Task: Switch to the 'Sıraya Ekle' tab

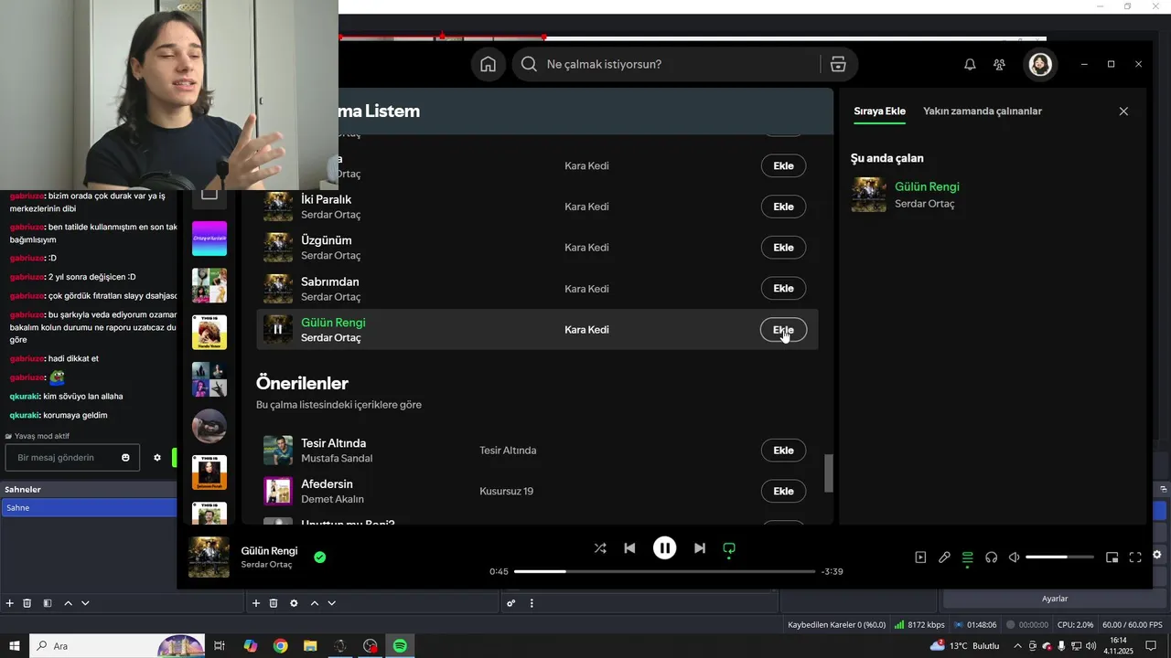Action: tap(879, 111)
